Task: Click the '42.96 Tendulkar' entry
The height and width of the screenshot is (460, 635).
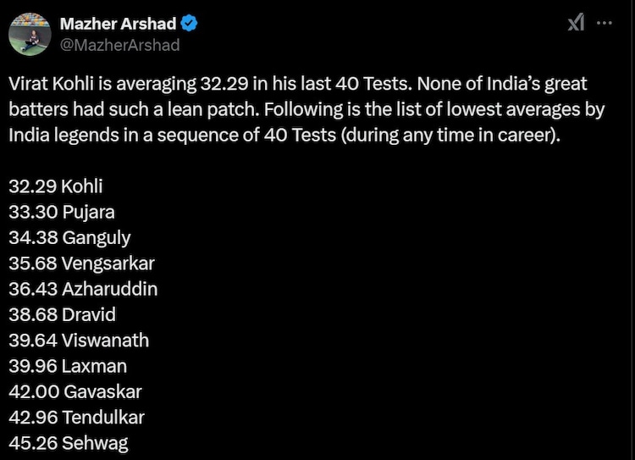Action: pos(76,417)
